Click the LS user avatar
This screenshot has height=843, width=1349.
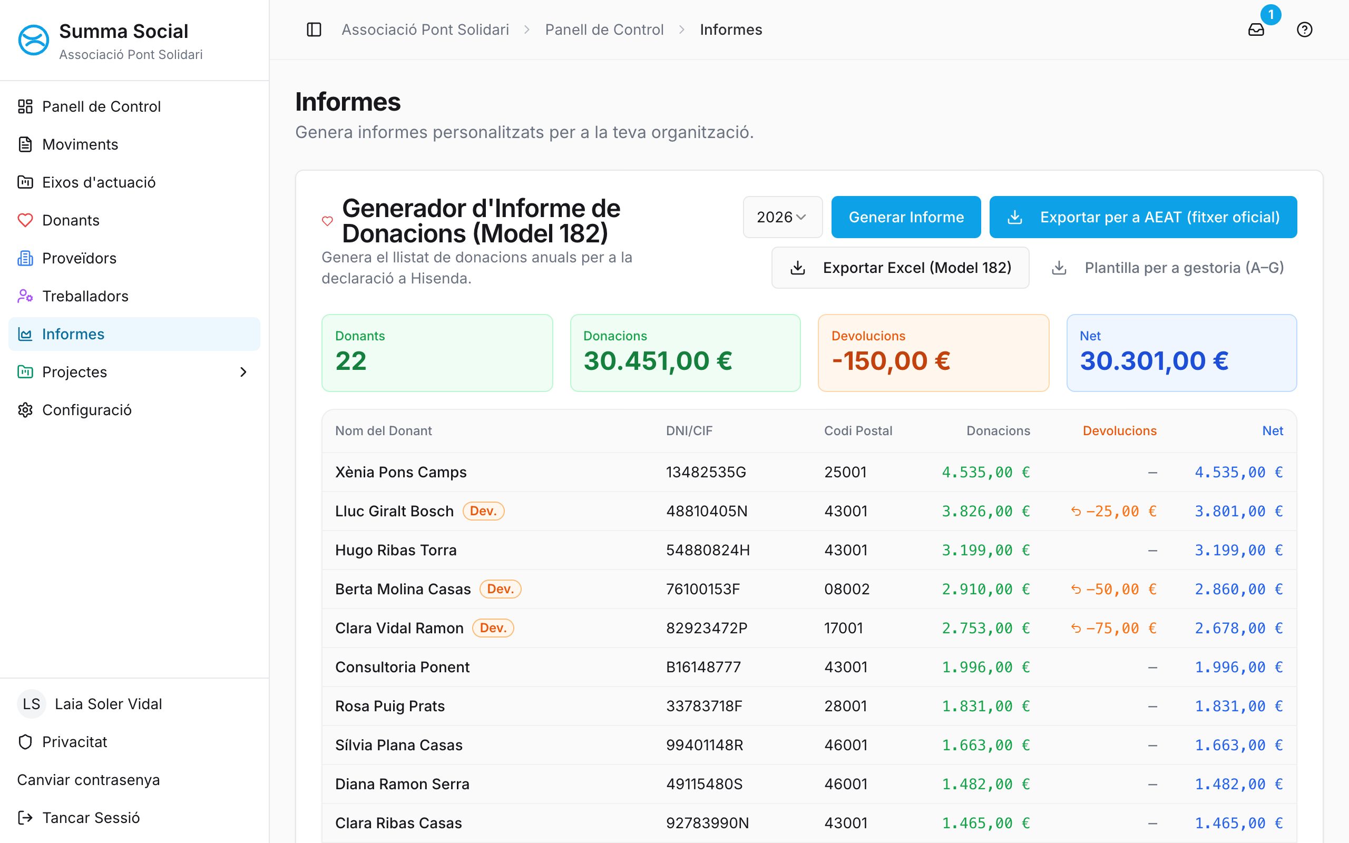pos(31,704)
